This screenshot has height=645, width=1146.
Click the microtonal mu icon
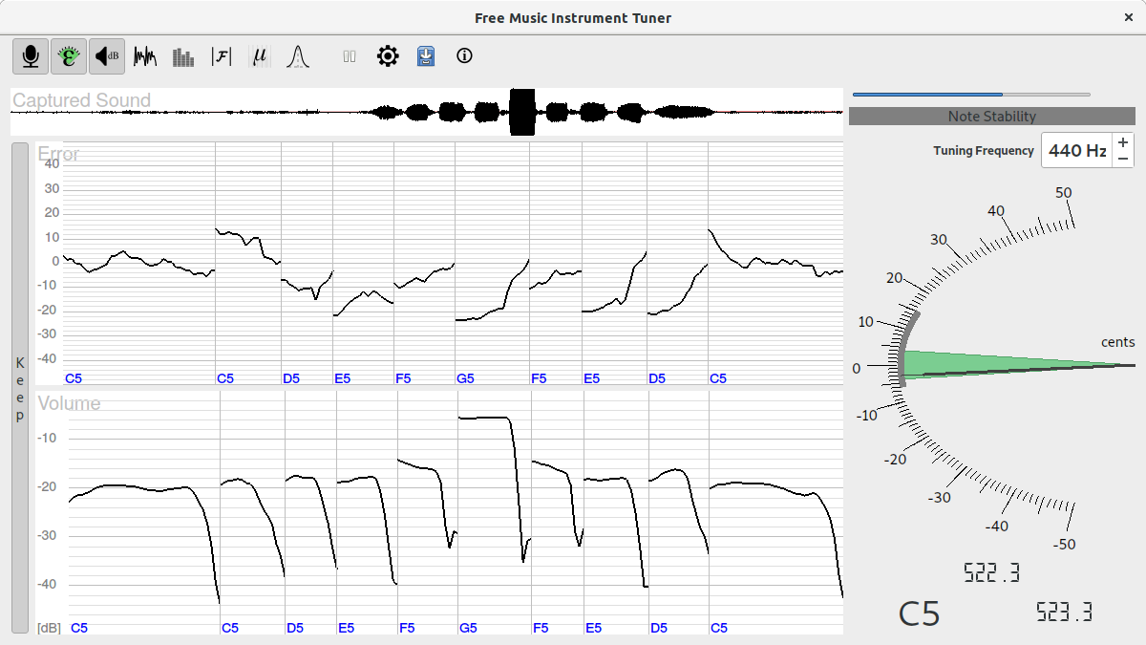tap(259, 56)
